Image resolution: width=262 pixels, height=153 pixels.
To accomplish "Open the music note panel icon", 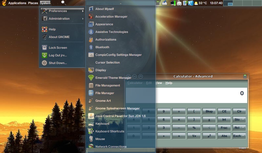I will pyautogui.click(x=185, y=3).
